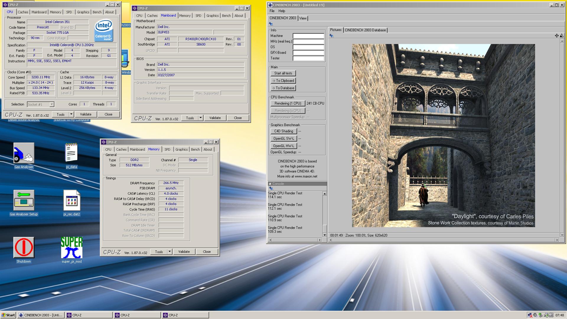Screen dimensions: 567x319
Task: Open the Tools dropdown arrow in CPU-Z Mainboard window
Action: coord(201,118)
